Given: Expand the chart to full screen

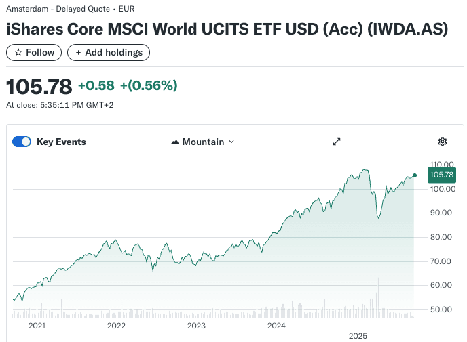Looking at the screenshot, I should pos(336,142).
